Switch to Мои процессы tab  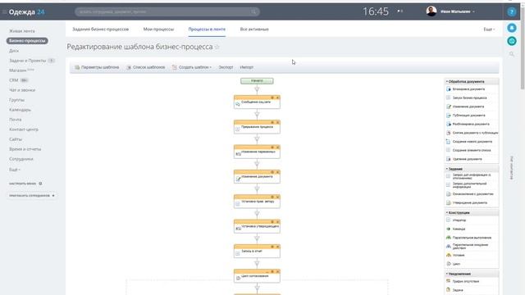click(x=158, y=29)
